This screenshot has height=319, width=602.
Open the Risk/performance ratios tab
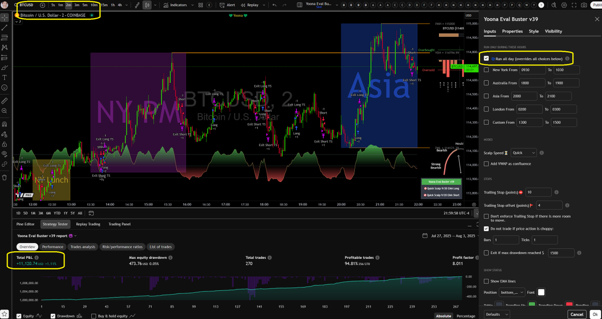[122, 247]
